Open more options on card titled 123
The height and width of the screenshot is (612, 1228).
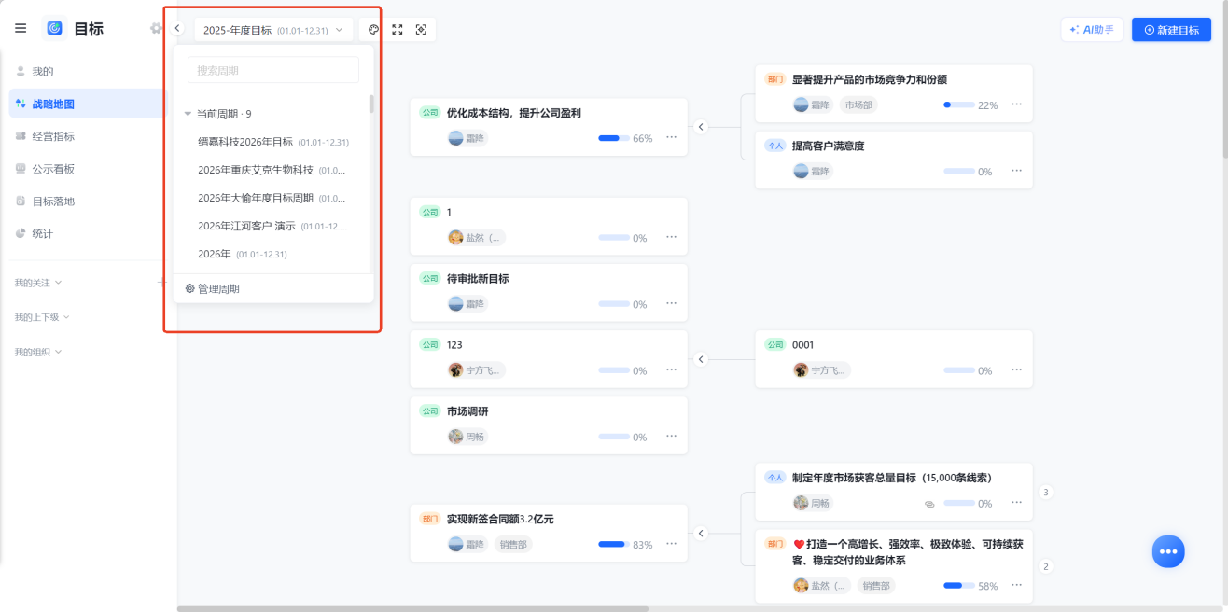tap(671, 369)
